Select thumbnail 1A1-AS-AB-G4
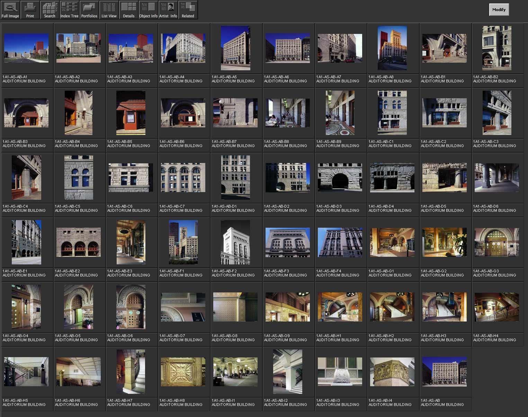Viewport: 528px width, 417px height. (x=26, y=307)
